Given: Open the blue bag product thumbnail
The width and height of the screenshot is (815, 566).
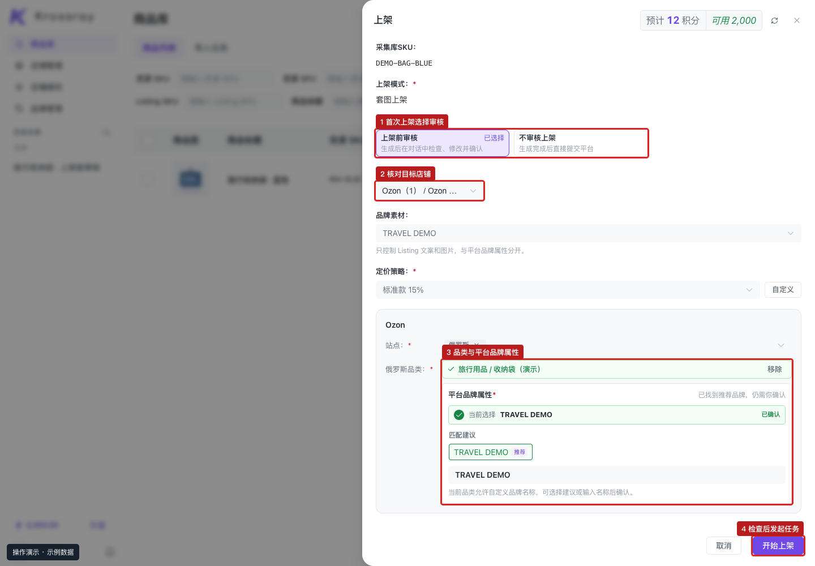Looking at the screenshot, I should tap(190, 179).
